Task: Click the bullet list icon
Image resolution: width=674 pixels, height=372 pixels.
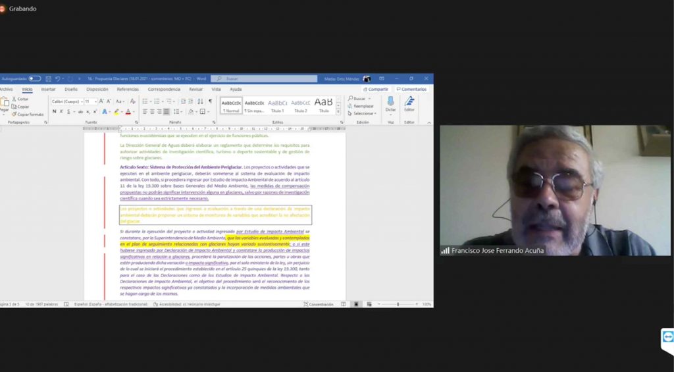Action: point(145,101)
